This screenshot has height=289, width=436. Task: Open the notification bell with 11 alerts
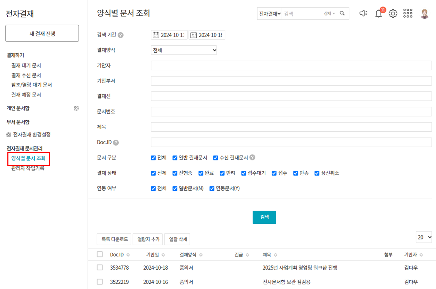378,14
